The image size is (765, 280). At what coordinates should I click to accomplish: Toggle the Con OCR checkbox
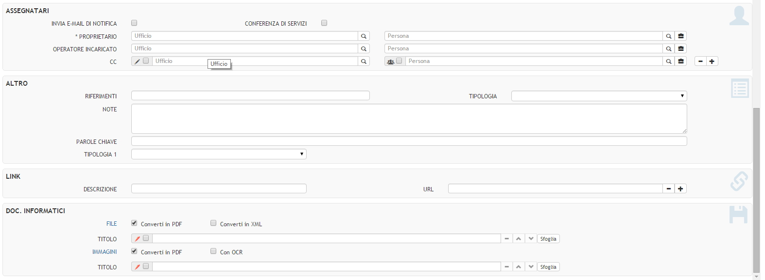[x=213, y=251]
